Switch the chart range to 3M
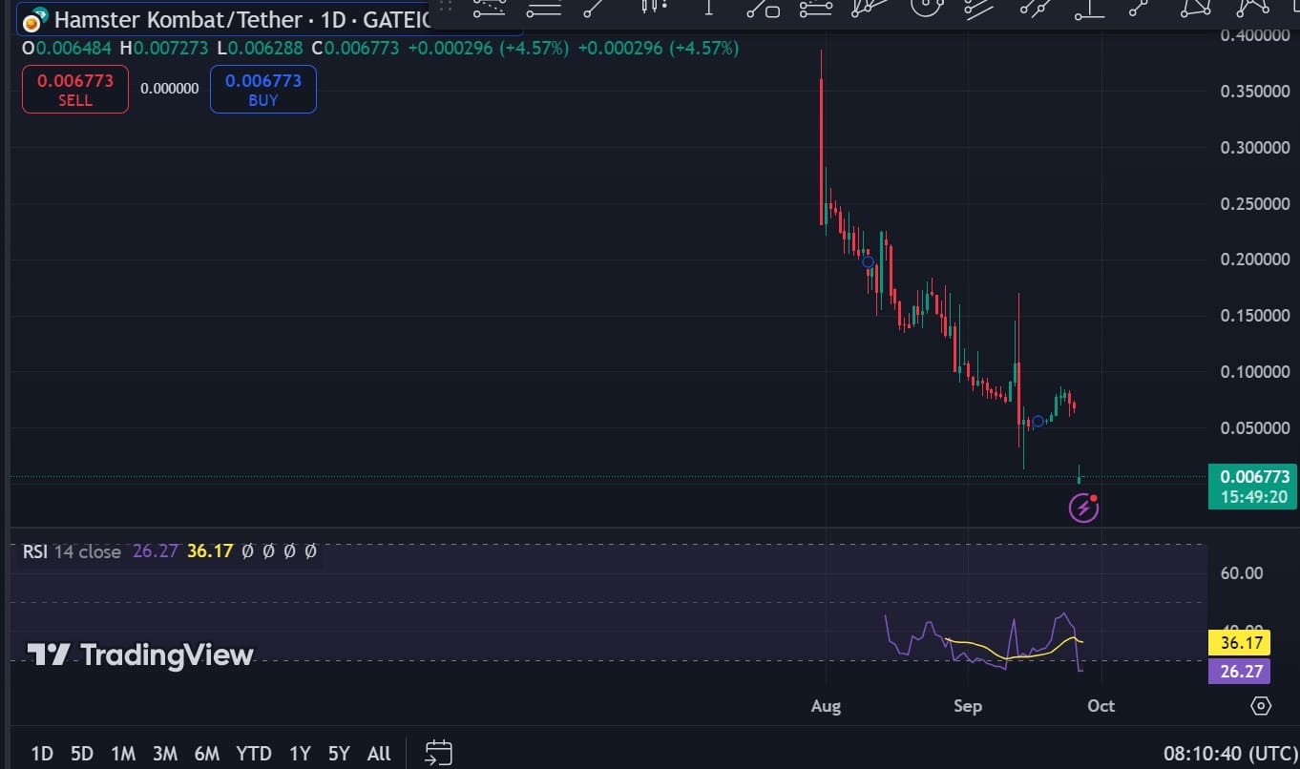 164,754
